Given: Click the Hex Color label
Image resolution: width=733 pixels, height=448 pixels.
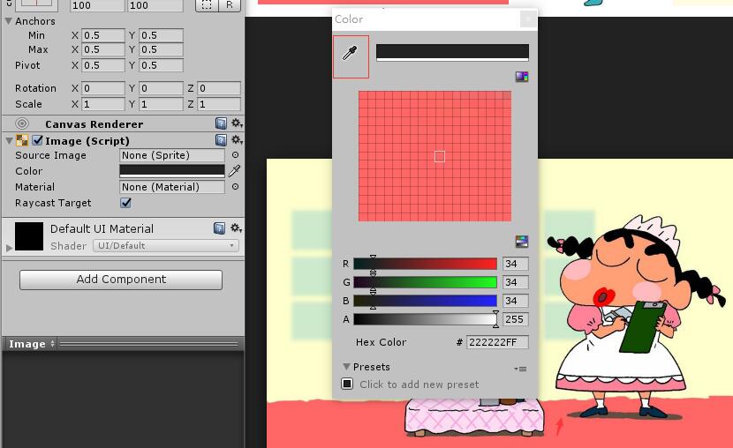Looking at the screenshot, I should 381,342.
